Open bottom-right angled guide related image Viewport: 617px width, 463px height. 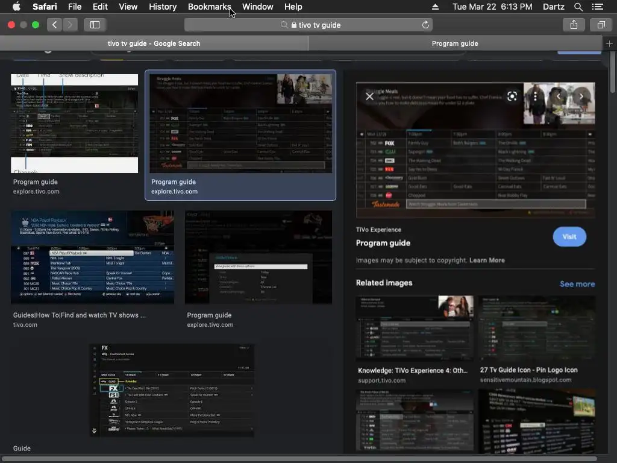click(537, 421)
